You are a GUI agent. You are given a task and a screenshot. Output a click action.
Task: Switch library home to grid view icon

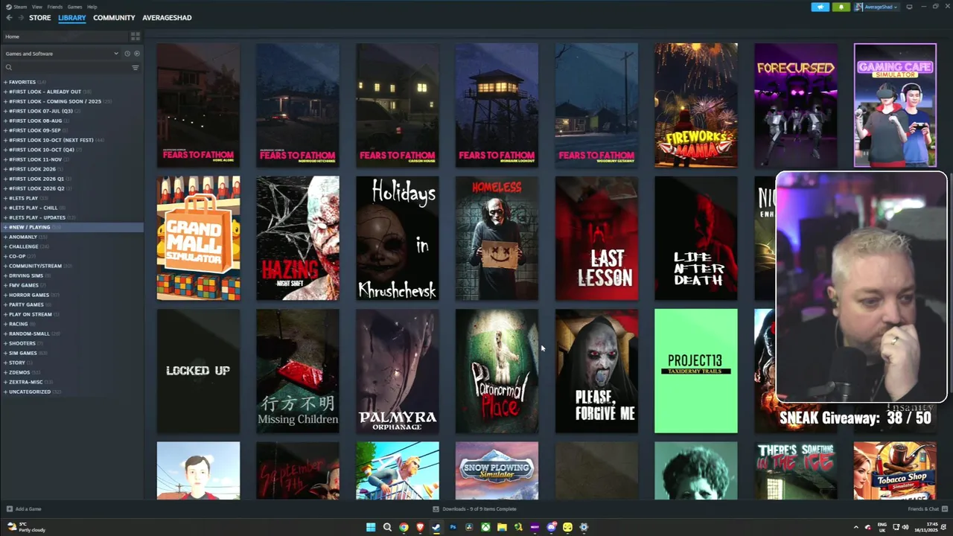135,36
